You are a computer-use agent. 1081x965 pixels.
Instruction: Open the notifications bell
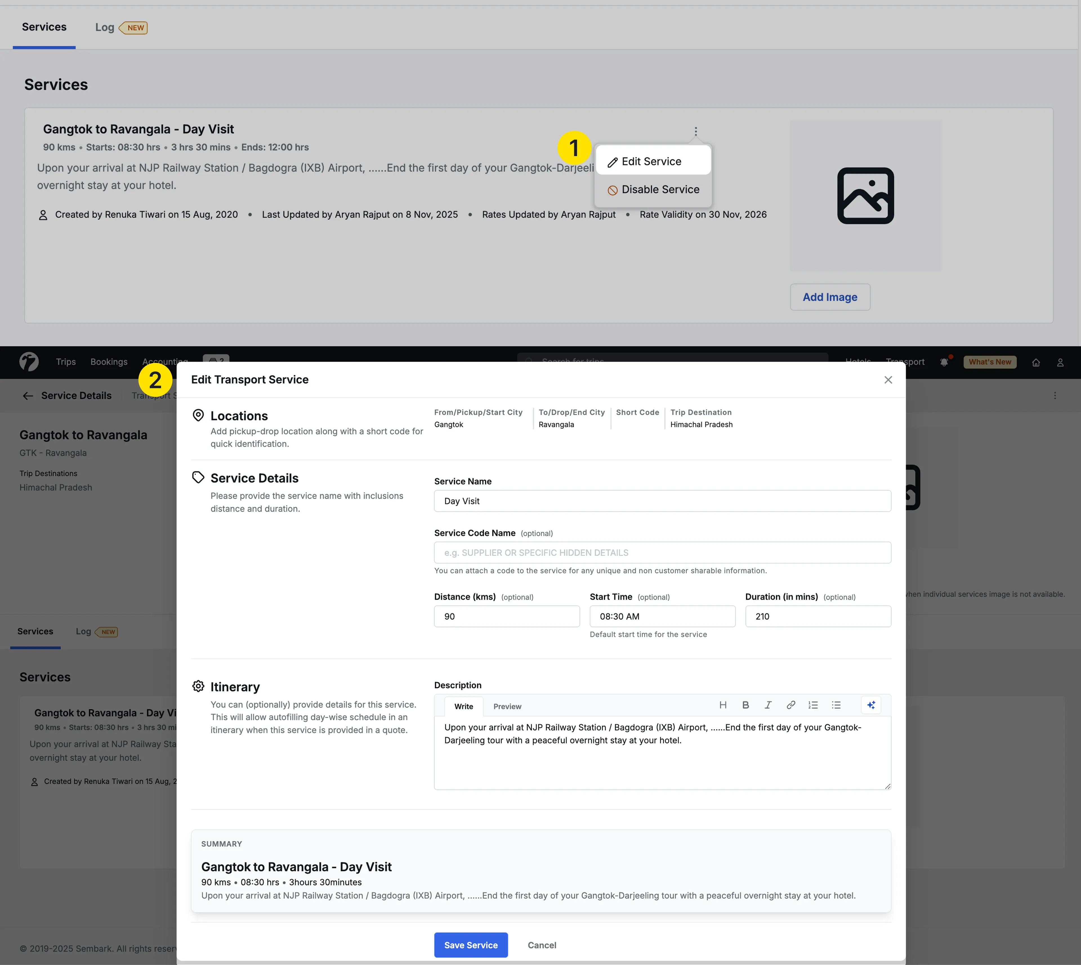tap(945, 362)
